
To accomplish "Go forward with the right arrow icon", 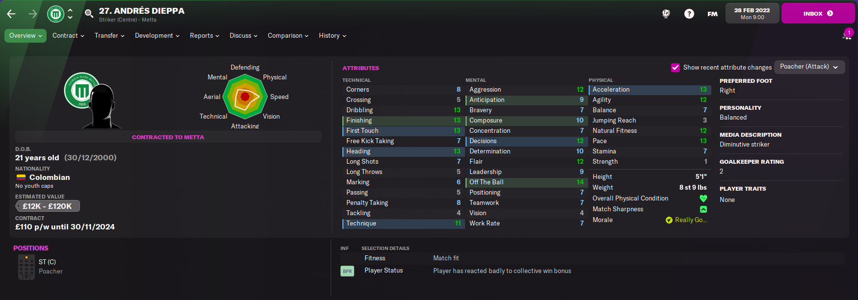I will (x=33, y=14).
